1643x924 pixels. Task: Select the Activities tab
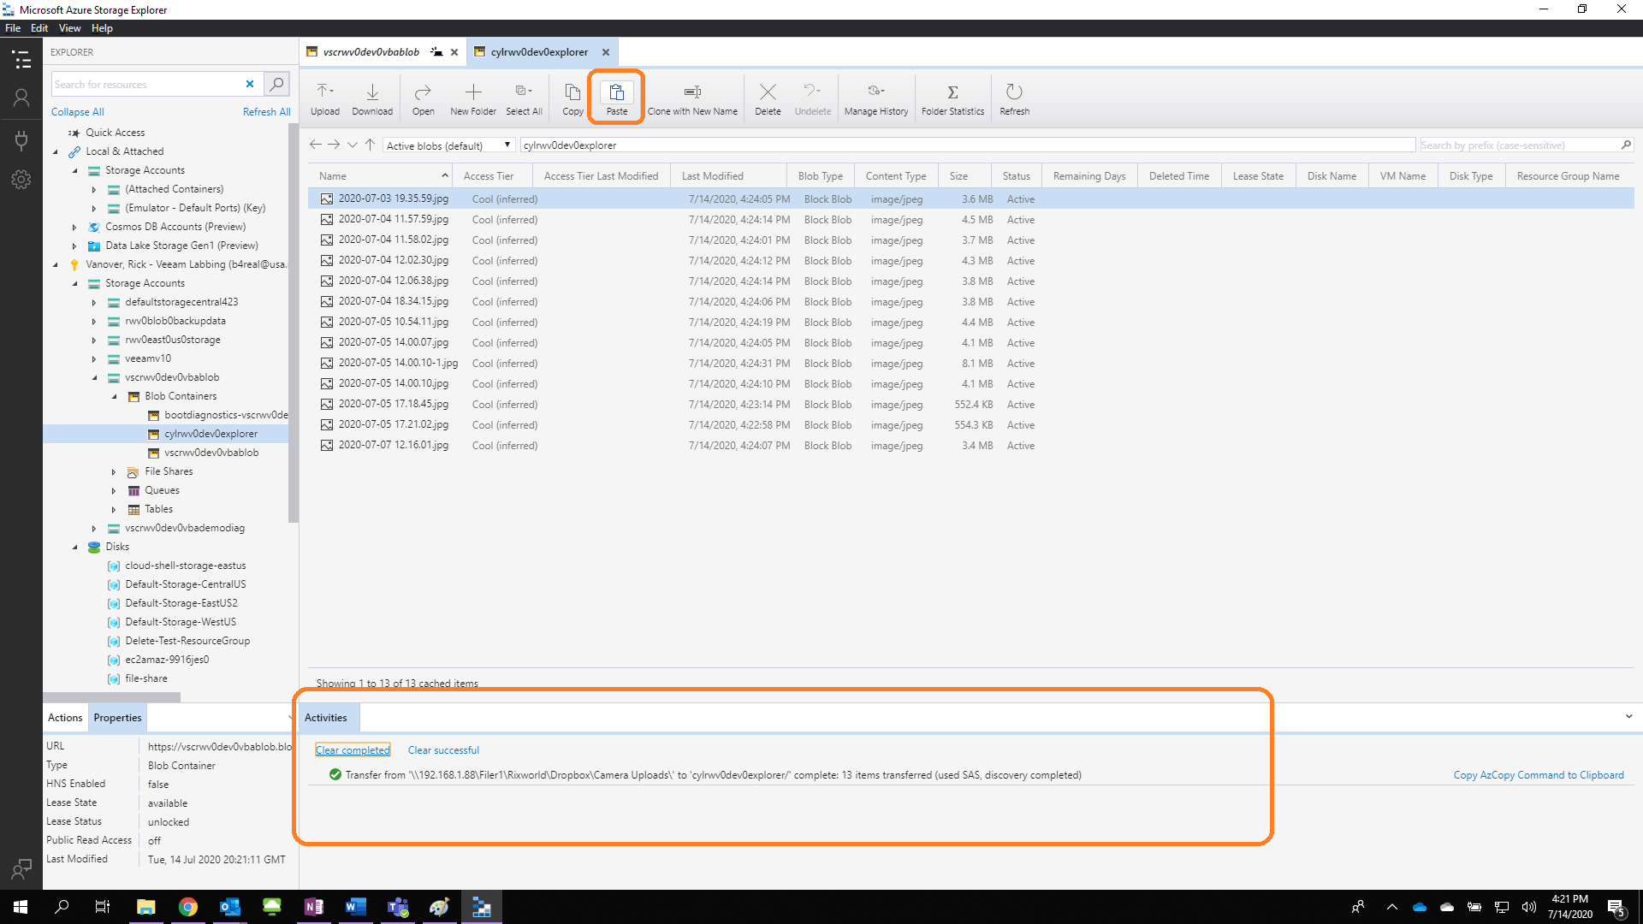(326, 718)
